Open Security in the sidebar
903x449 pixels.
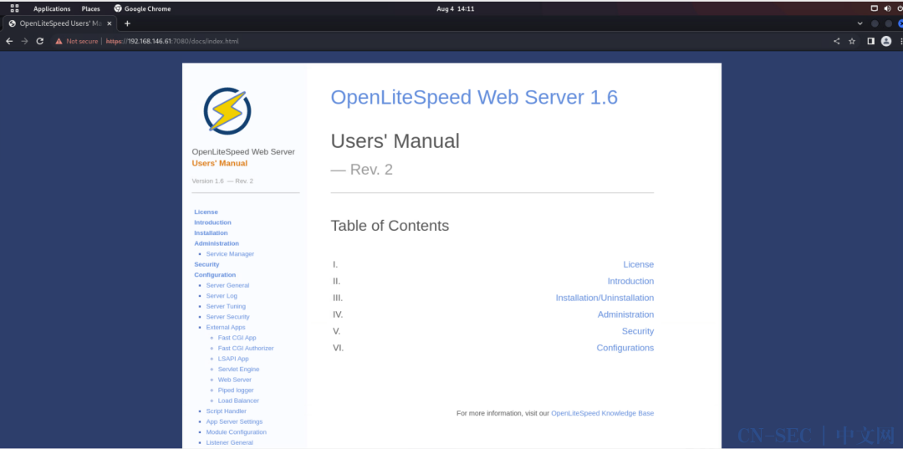click(x=207, y=264)
